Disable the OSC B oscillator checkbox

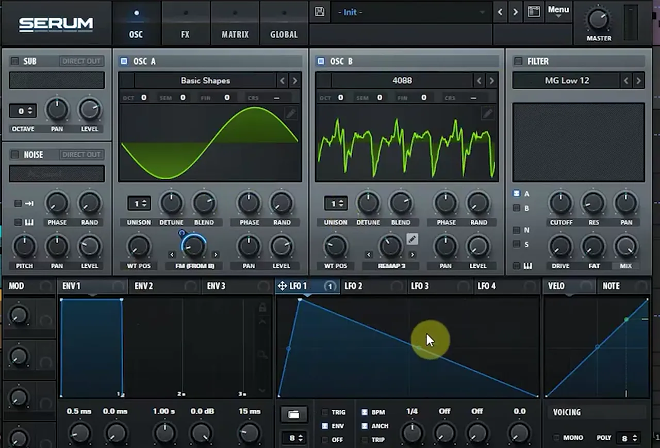click(x=321, y=61)
